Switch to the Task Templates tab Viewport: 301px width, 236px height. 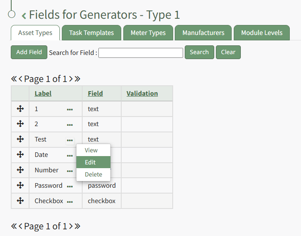coord(91,33)
